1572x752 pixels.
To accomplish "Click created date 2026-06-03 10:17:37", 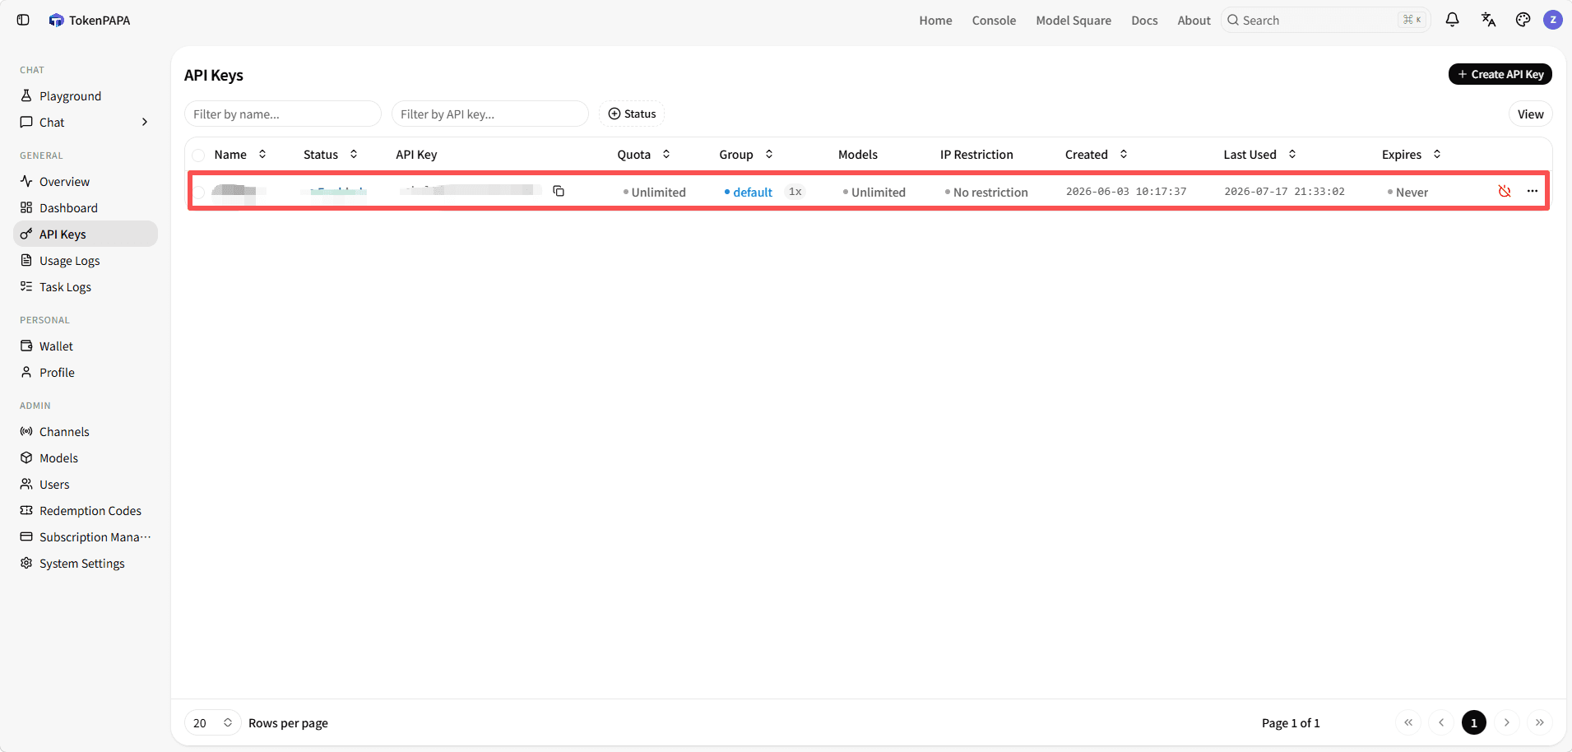I will (1126, 191).
